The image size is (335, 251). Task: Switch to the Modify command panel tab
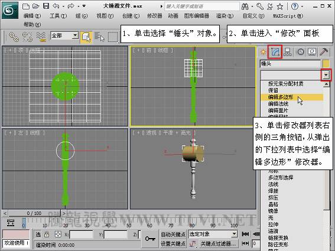pos(275,52)
